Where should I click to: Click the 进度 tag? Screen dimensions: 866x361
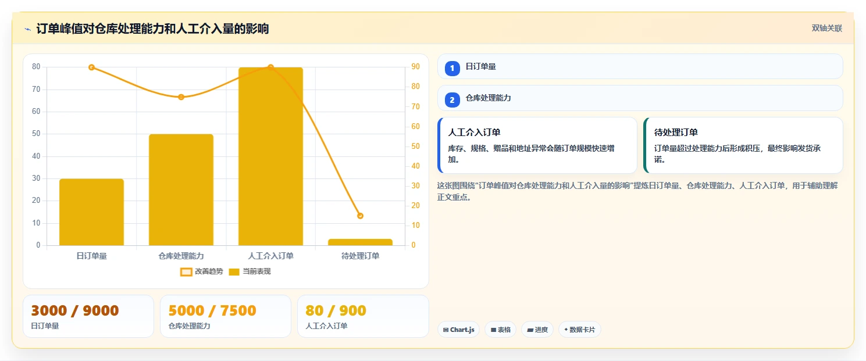(537, 330)
